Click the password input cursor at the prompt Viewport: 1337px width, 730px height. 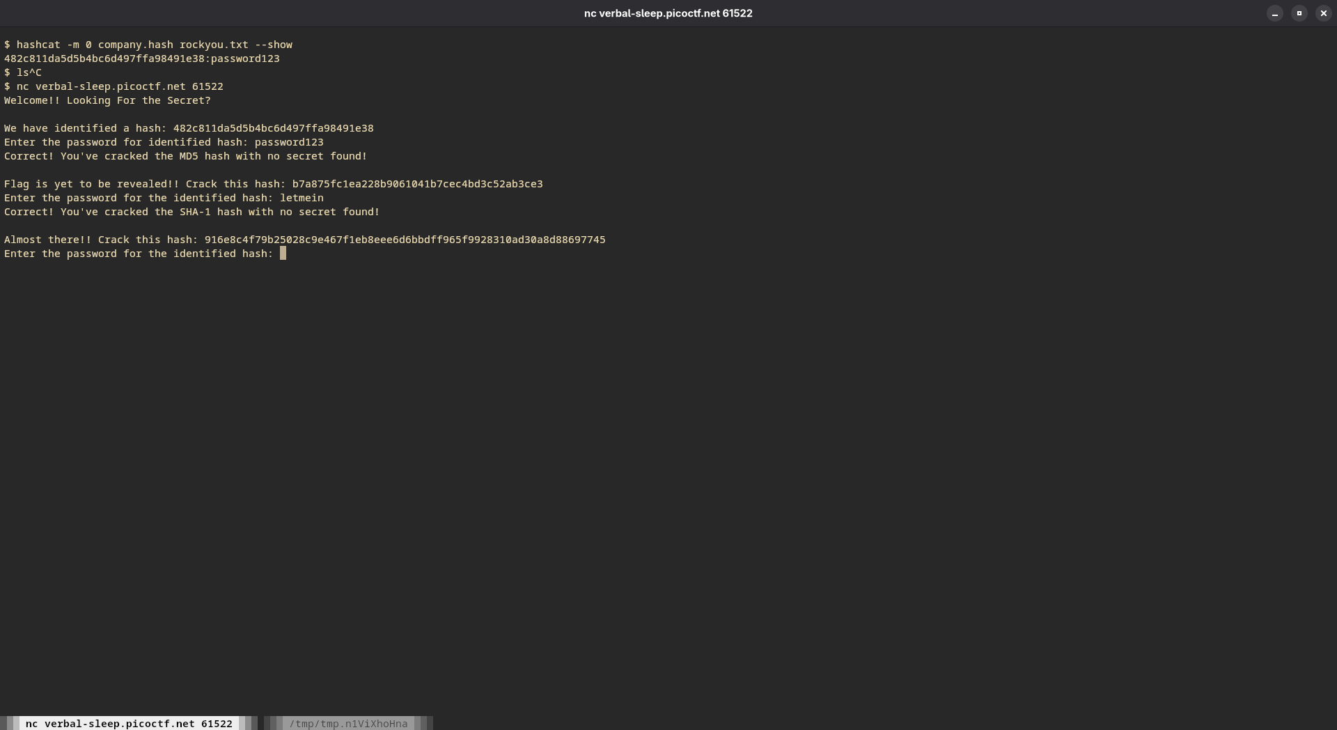283,254
